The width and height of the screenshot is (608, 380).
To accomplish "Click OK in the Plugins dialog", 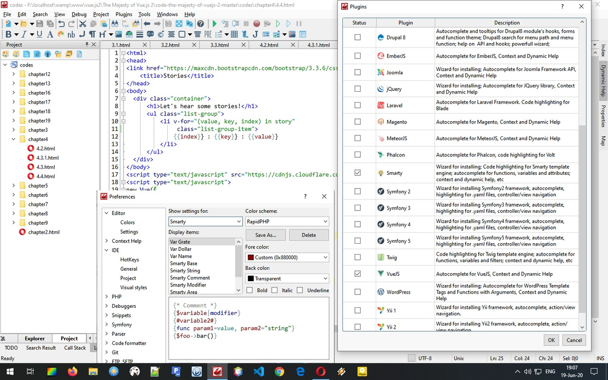I will pyautogui.click(x=551, y=340).
